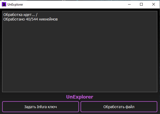Minimize the UnExplorer window
160x114 pixels.
(129, 4)
